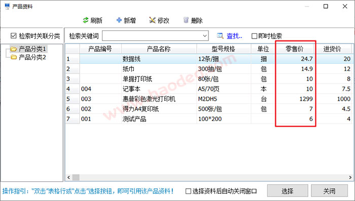
Task: Click product number cell 002
Action: [100, 109]
